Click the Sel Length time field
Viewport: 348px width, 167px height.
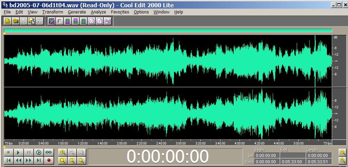tap(319, 156)
